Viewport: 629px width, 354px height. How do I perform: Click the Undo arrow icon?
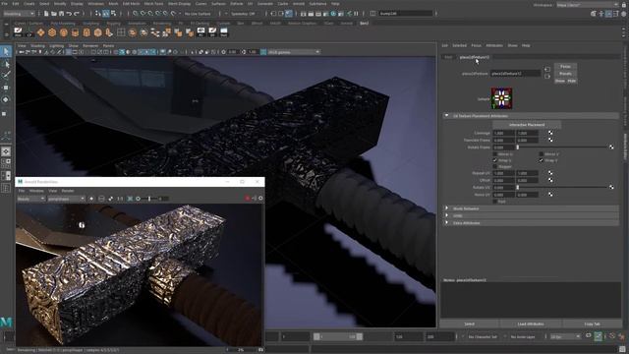click(69, 14)
